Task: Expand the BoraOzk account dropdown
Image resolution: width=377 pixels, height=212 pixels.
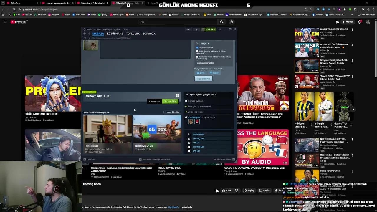Action: pos(211,29)
